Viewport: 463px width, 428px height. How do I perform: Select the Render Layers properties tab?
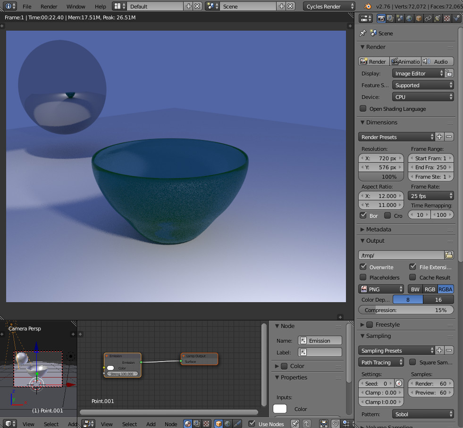coord(391,18)
